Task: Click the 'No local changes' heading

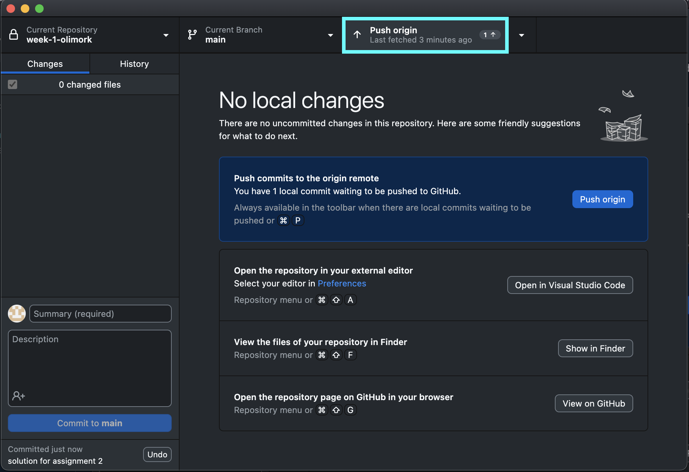Action: (302, 100)
